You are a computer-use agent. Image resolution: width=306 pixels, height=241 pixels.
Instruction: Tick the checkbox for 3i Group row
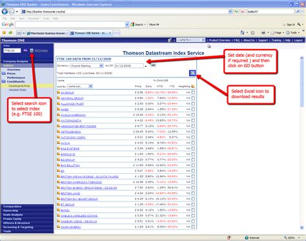coord(193,92)
